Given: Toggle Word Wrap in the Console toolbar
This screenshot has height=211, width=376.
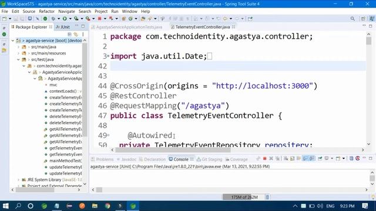Looking at the screenshot, I should coord(298,158).
